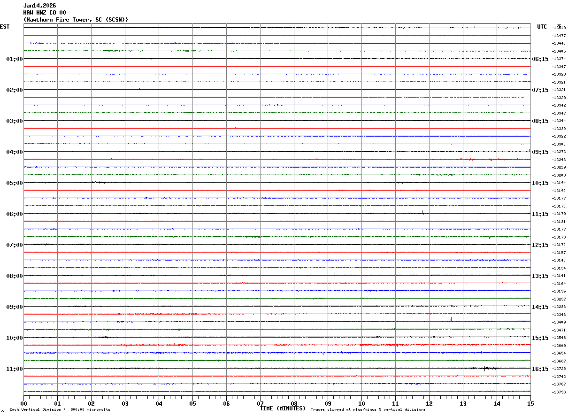Click the DC offset value "-13157"

pos(559,253)
